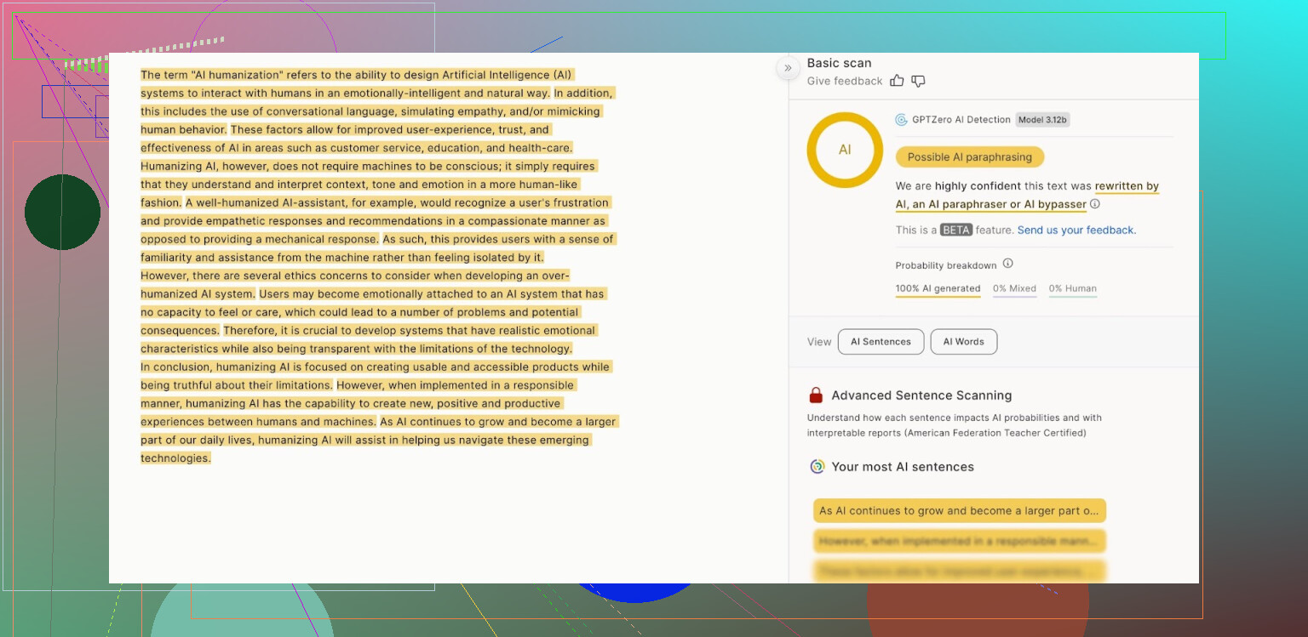Click the thumbs down feedback icon
This screenshot has height=637, width=1308.
click(x=918, y=81)
